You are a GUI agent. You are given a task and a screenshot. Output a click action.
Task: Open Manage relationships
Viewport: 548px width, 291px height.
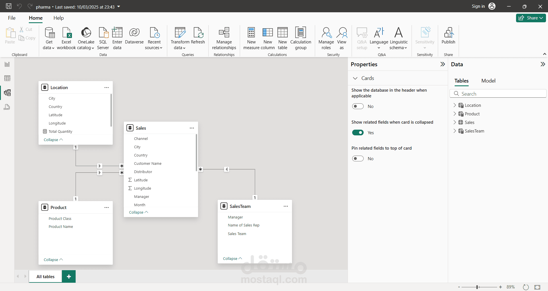click(224, 38)
